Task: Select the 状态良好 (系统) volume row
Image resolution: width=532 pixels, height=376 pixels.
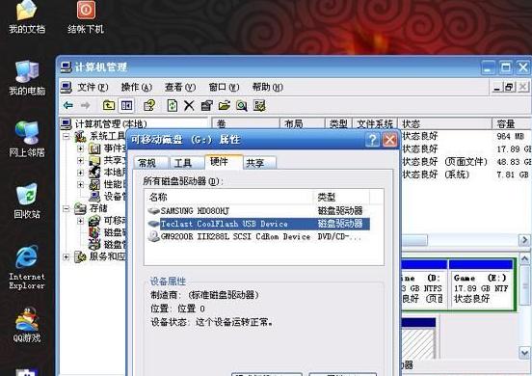Action: 466,175
